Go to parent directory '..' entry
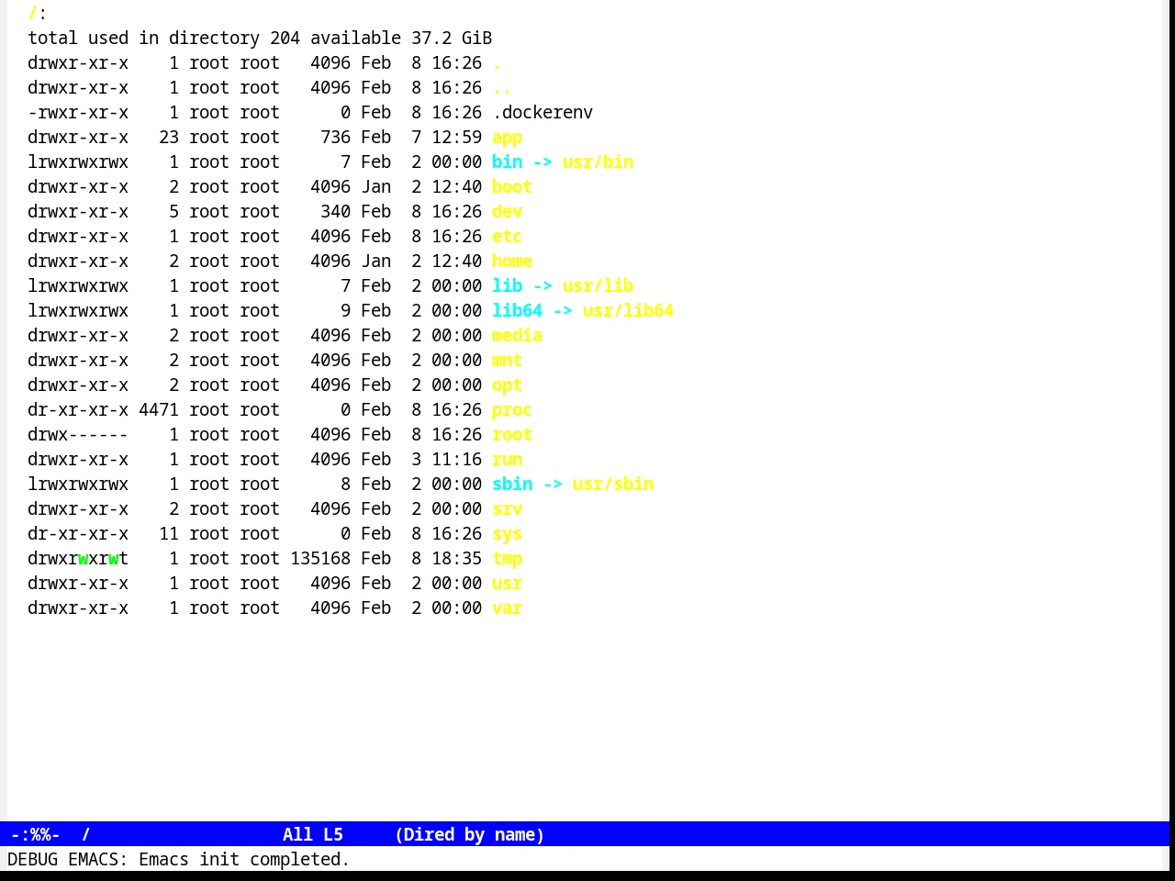The height and width of the screenshot is (881, 1175). coord(502,88)
